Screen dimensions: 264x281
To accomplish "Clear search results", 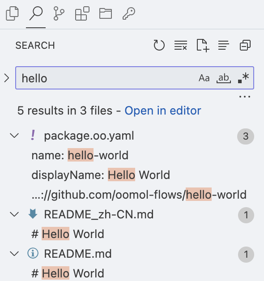I will point(181,45).
